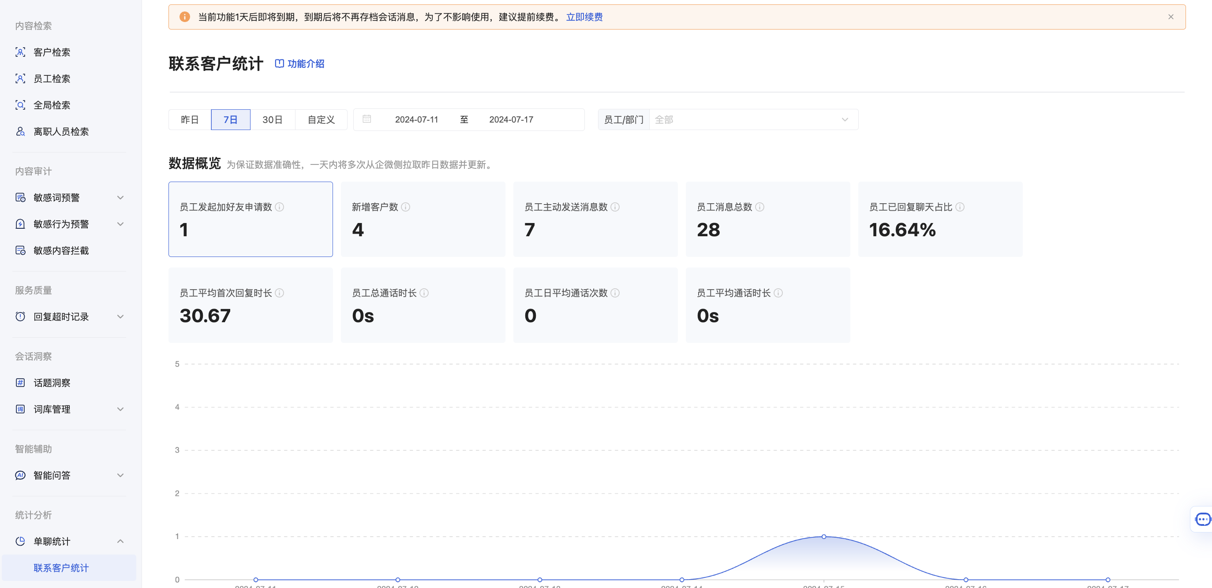Click the 词库管理 icon
The width and height of the screenshot is (1212, 588).
[20, 409]
